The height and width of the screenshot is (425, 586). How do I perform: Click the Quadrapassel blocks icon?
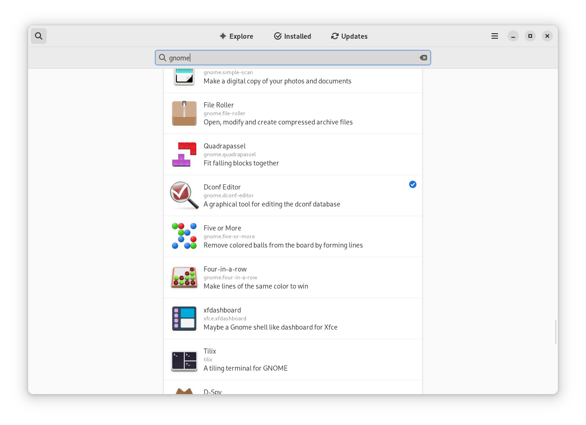[184, 154]
